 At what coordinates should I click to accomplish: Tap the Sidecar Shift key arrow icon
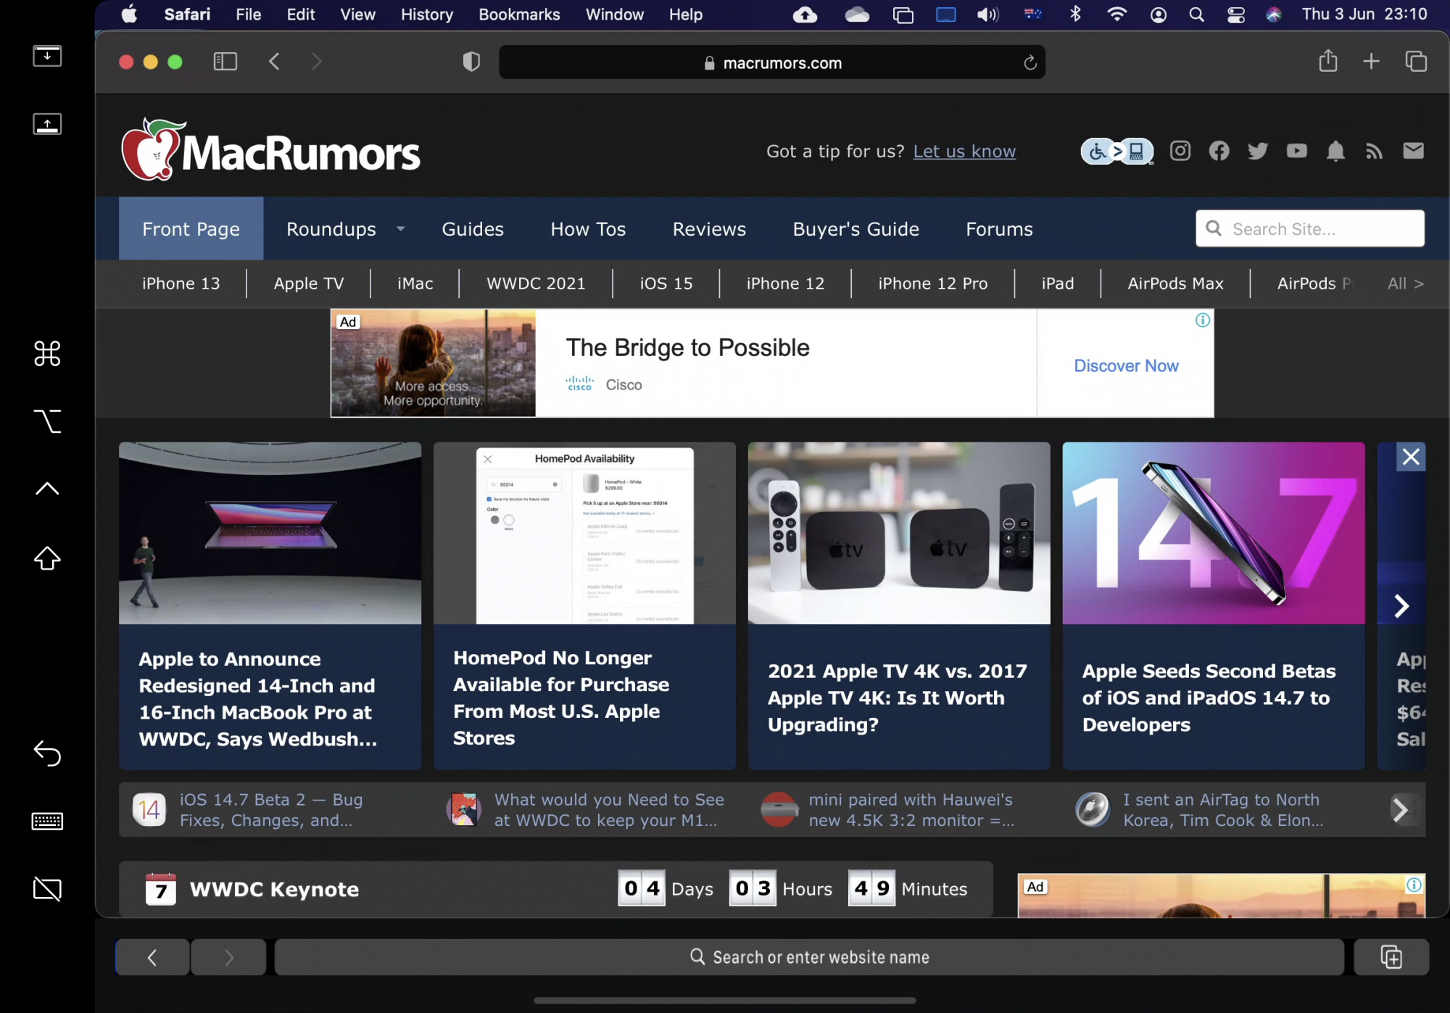click(x=47, y=558)
